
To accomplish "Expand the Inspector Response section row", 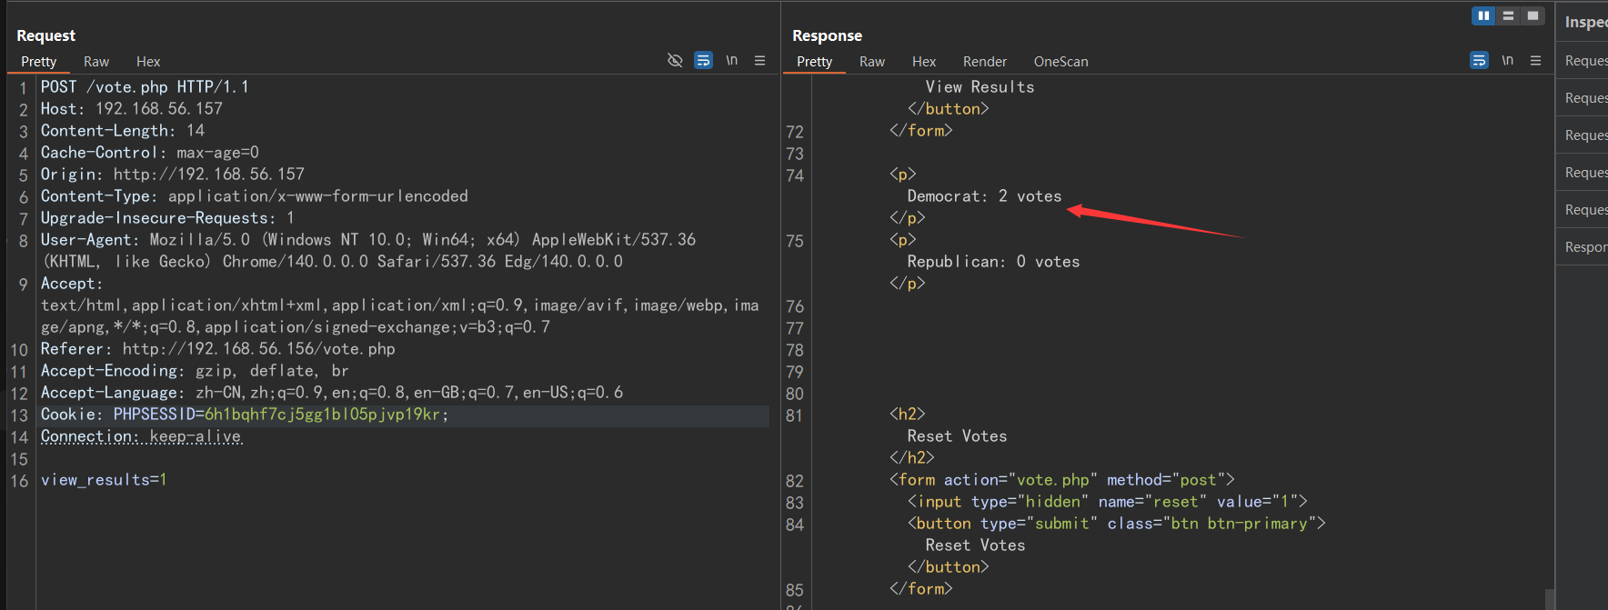I will (x=1585, y=247).
